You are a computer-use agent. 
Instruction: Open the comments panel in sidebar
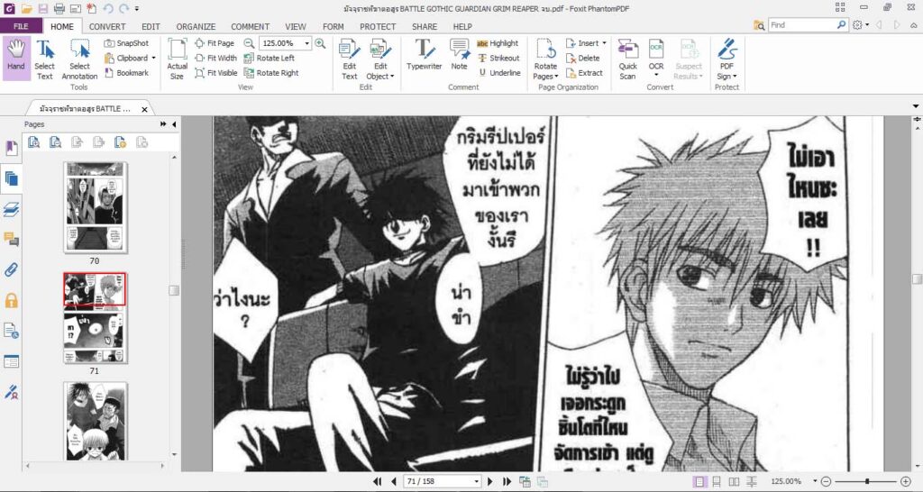[x=11, y=240]
